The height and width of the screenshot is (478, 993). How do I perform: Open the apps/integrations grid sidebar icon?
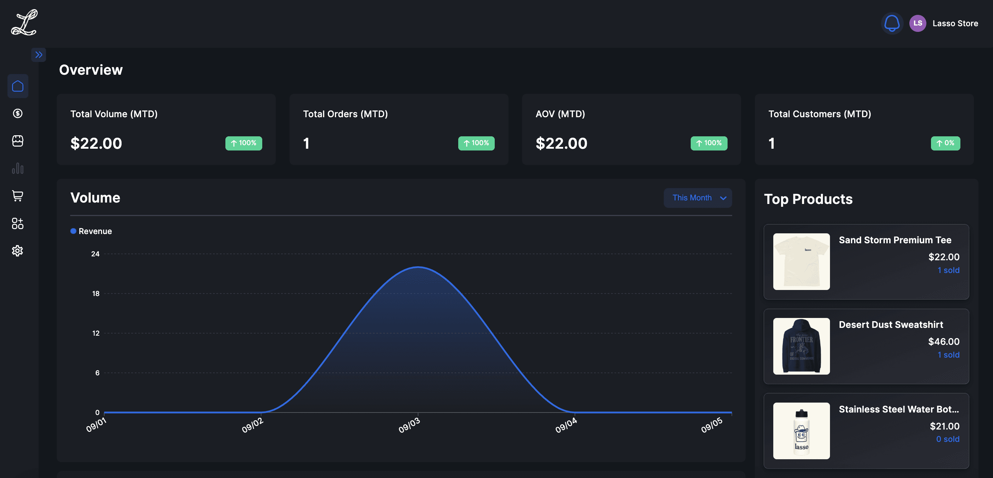coord(18,223)
